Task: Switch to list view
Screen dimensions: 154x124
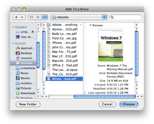Action: coord(38,17)
